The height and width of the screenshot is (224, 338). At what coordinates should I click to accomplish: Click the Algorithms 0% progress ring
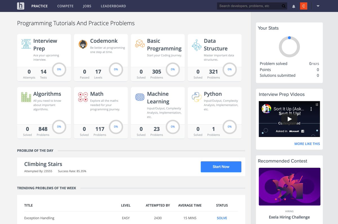(x=59, y=127)
